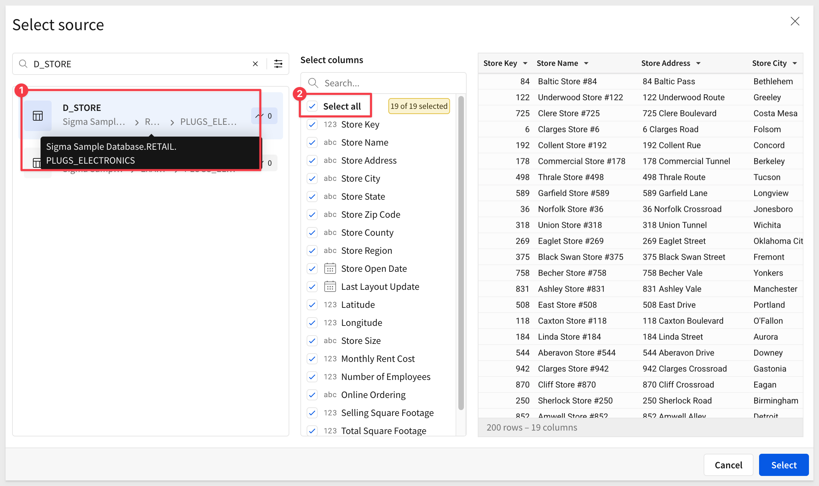This screenshot has height=486, width=819.
Task: Uncheck the Store City column
Action: pos(312,179)
